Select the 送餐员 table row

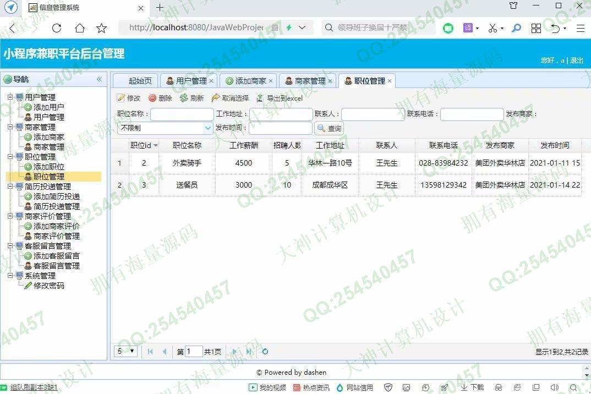pyautogui.click(x=346, y=185)
